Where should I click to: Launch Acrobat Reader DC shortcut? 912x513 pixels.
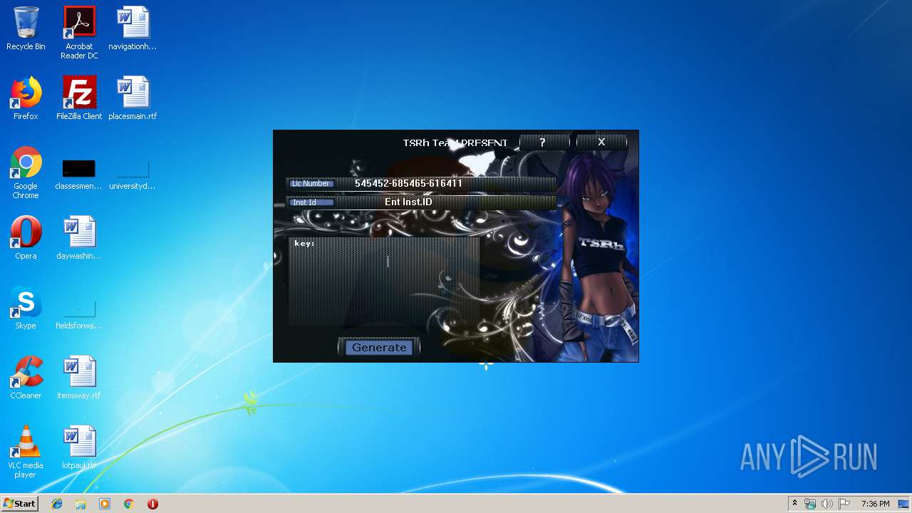point(79,33)
